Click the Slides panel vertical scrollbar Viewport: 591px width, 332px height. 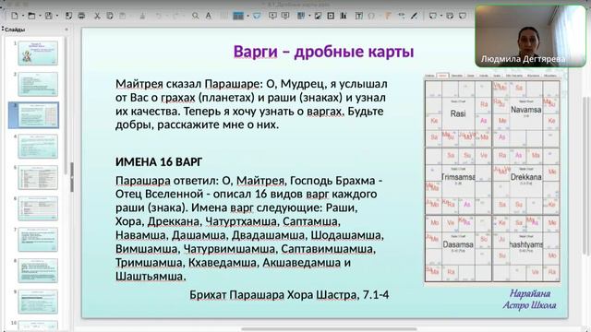(66, 105)
